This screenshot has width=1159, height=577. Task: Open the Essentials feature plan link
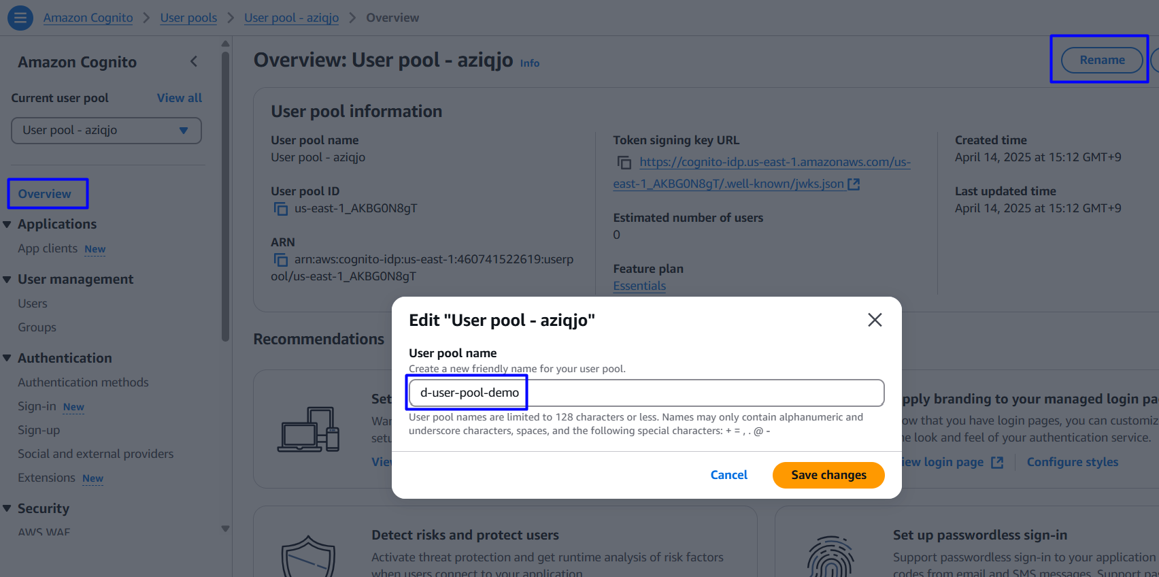pos(639,286)
